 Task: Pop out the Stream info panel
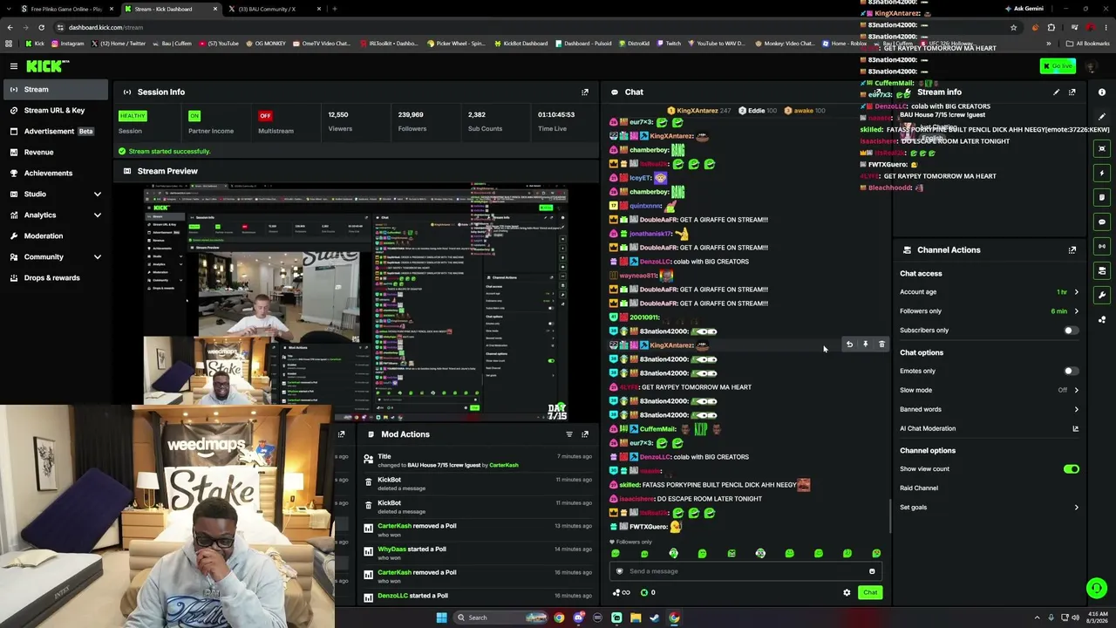[x=1072, y=92]
